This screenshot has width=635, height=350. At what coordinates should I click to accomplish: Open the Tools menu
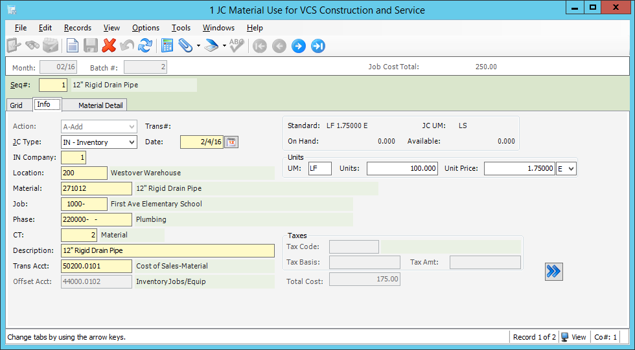pyautogui.click(x=181, y=28)
